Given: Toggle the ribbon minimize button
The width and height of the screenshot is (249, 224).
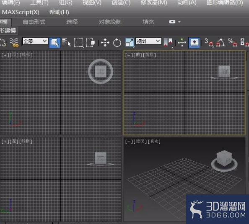Looking at the screenshot, I should 172,22.
